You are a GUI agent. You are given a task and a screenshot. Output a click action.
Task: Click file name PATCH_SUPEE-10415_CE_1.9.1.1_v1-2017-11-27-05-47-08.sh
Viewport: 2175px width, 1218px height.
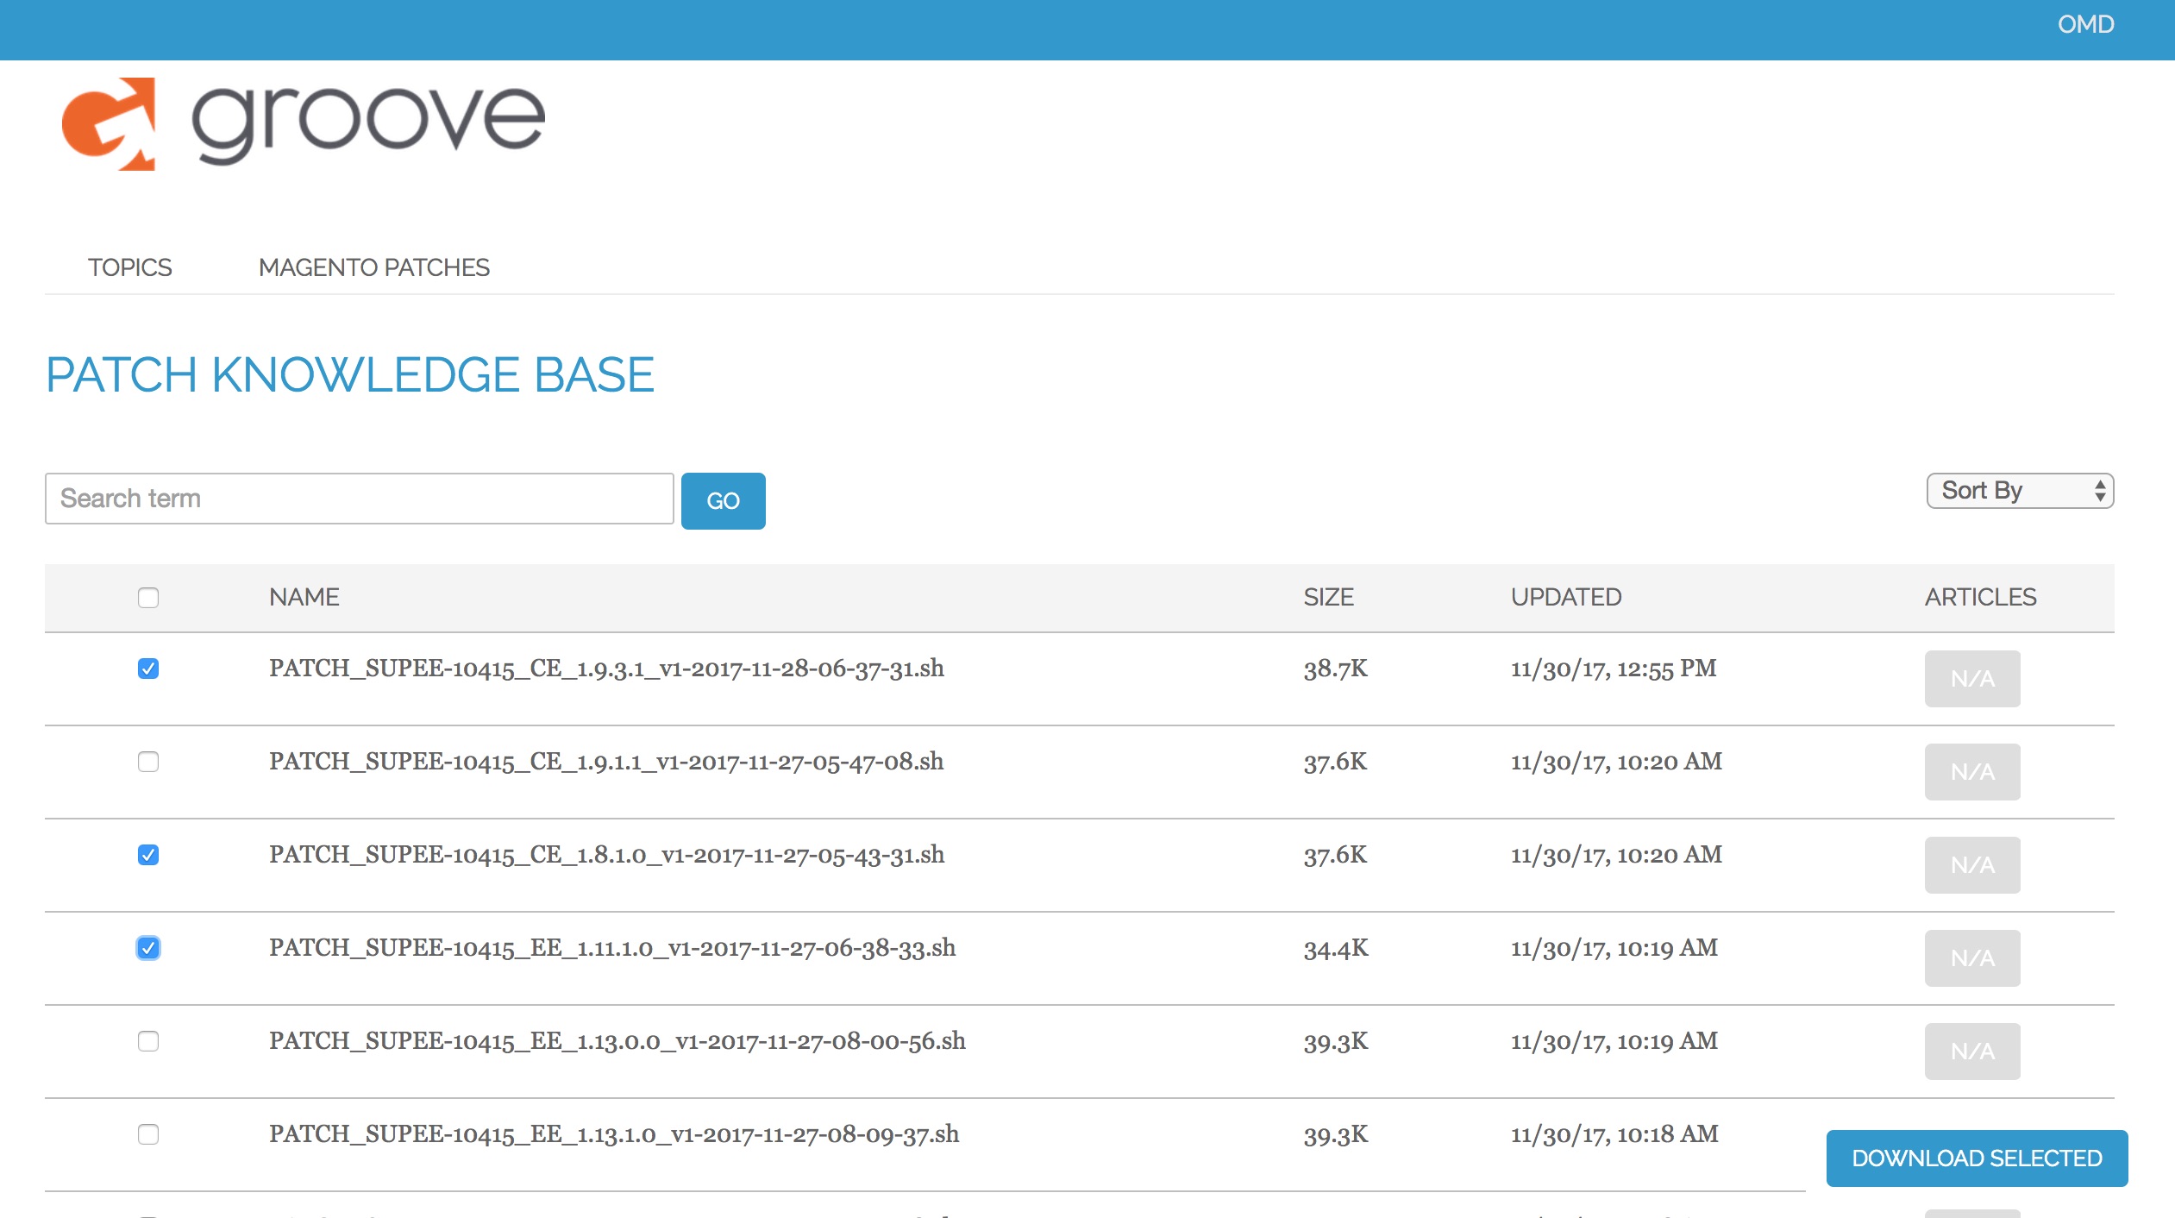click(606, 762)
